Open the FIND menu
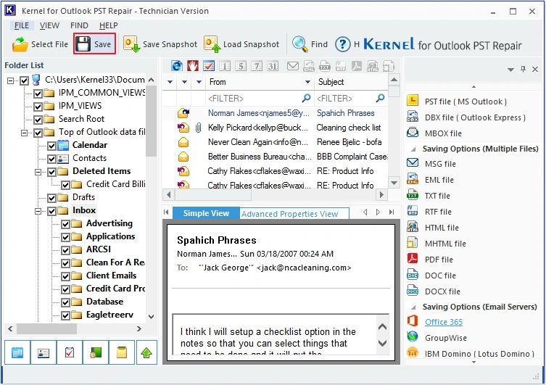Viewport: 546px width, 385px height. click(x=79, y=25)
